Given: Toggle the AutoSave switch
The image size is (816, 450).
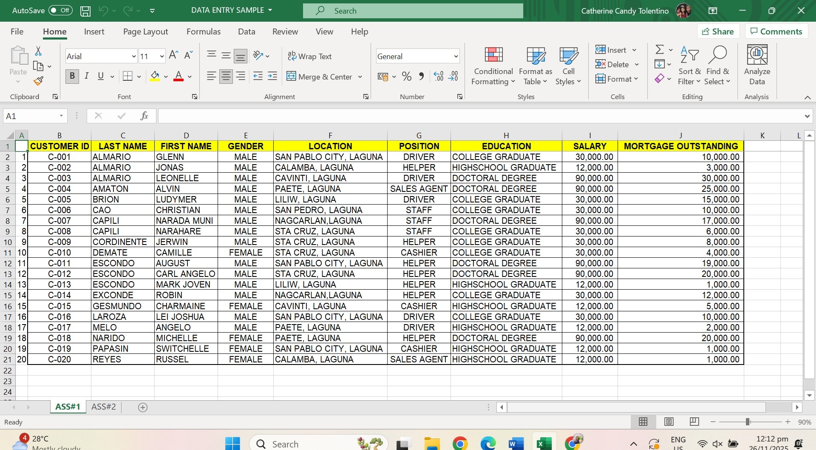Looking at the screenshot, I should pyautogui.click(x=60, y=11).
